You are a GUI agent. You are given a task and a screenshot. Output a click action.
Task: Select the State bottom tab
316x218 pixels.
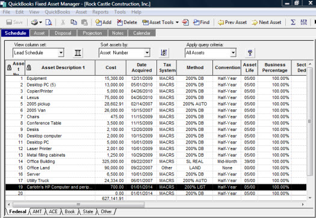tap(88, 211)
